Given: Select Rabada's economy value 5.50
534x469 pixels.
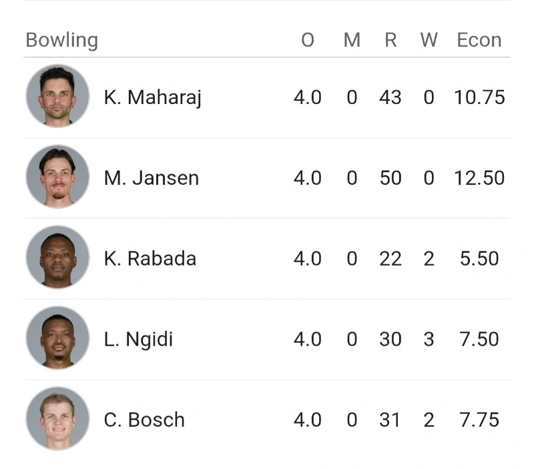Looking at the screenshot, I should [479, 259].
